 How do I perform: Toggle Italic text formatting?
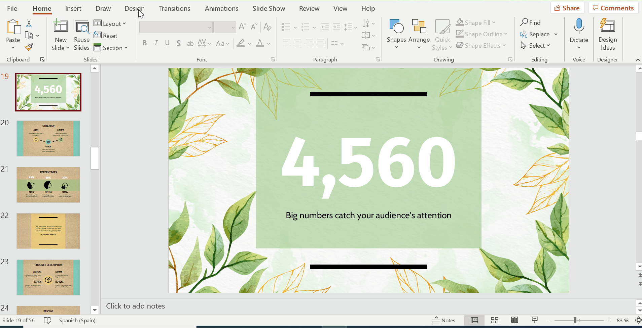156,43
